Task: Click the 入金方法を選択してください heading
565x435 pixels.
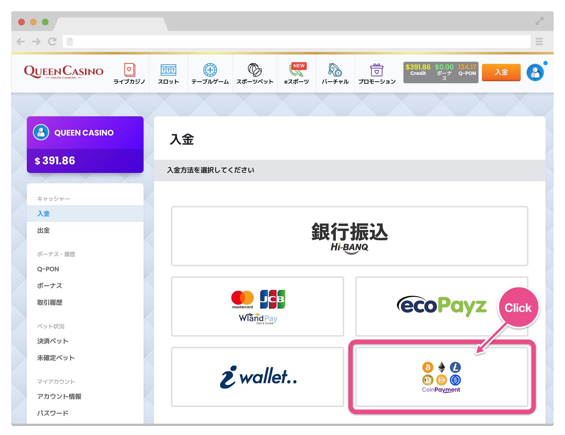Action: pos(210,170)
